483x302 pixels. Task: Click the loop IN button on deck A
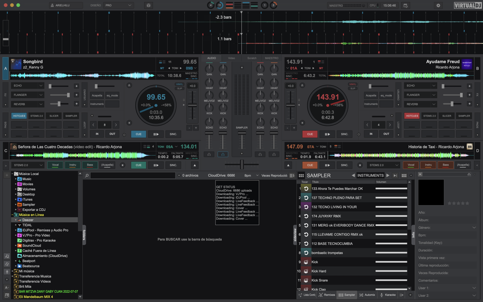pyautogui.click(x=97, y=134)
